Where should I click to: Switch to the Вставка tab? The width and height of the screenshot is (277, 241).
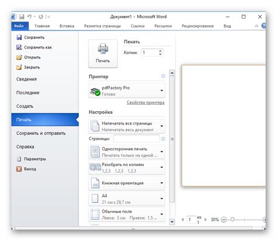coord(67,26)
